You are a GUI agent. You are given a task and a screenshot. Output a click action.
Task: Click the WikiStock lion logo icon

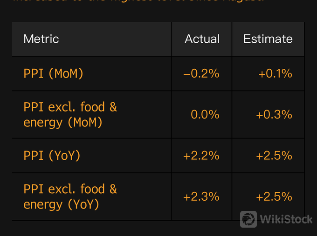coord(248,219)
